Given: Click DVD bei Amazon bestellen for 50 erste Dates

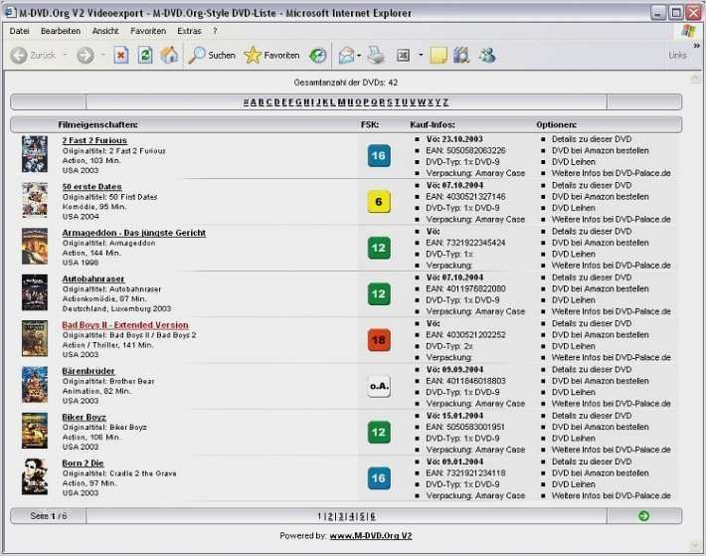Looking at the screenshot, I should coord(601,197).
